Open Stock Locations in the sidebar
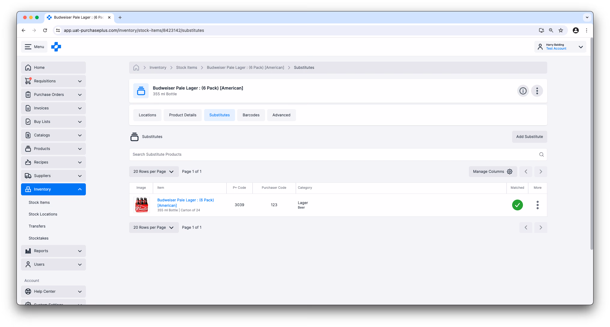Screen dimensions: 610x327 click(43, 214)
